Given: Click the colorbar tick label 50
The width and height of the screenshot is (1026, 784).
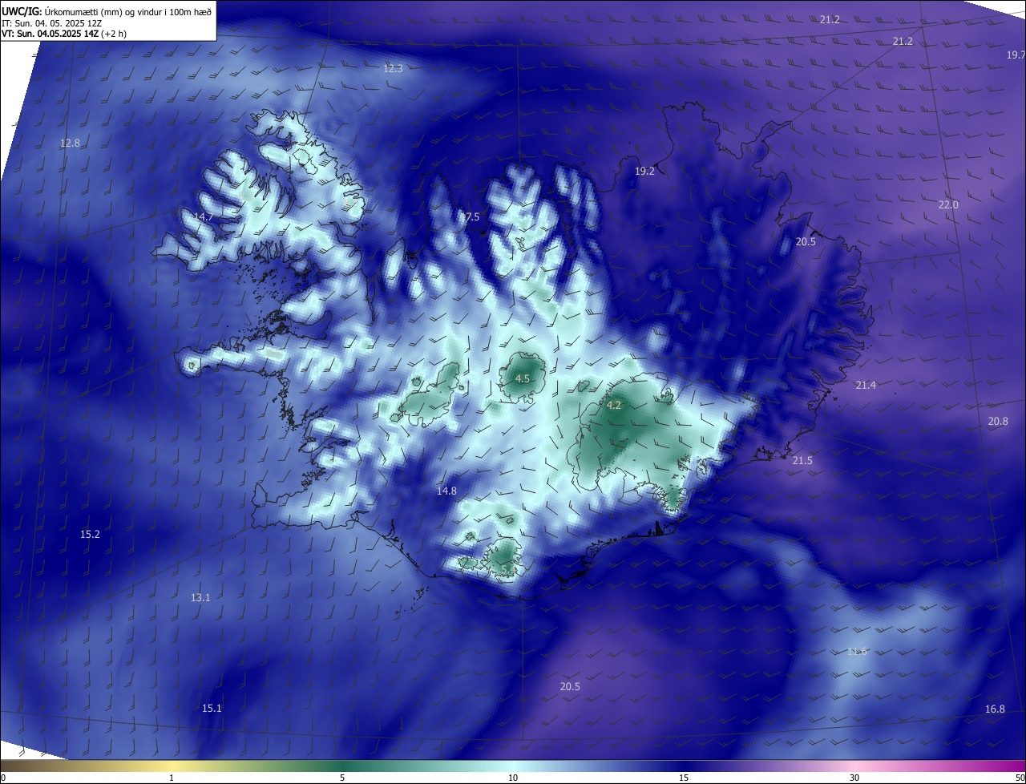Looking at the screenshot, I should point(1020,778).
